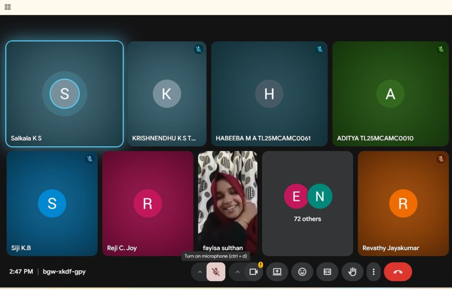Click muted mic icon on KRISHNENDHU tile
Viewport: 452px width, 289px height.
tap(199, 49)
